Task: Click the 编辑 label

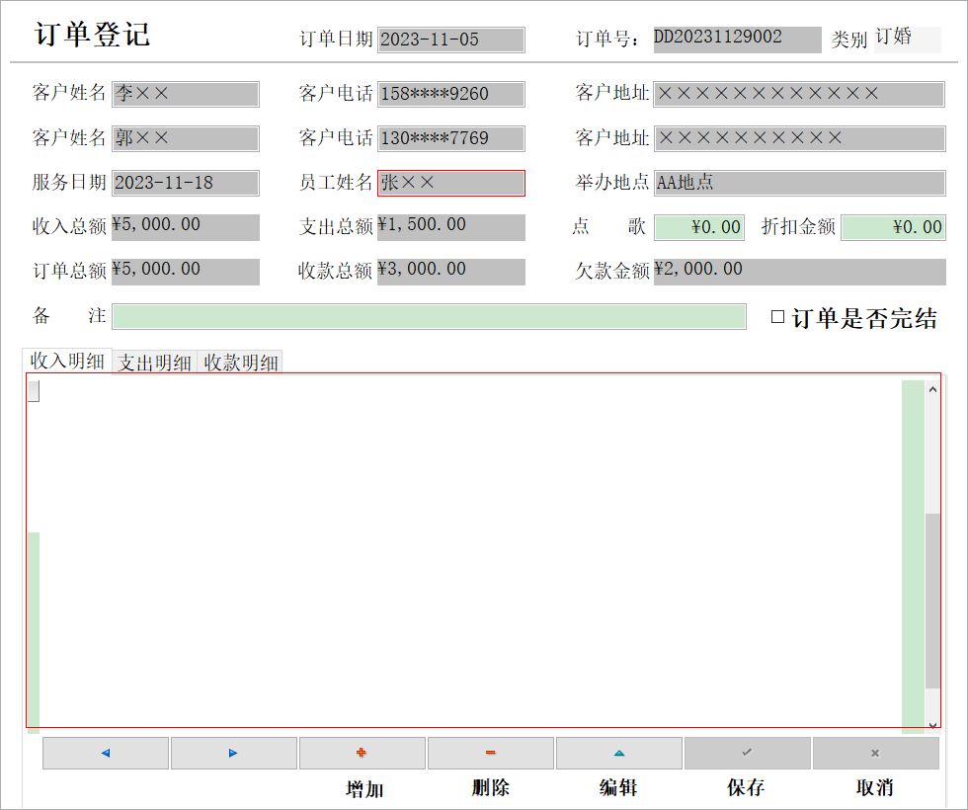Action: 618,787
